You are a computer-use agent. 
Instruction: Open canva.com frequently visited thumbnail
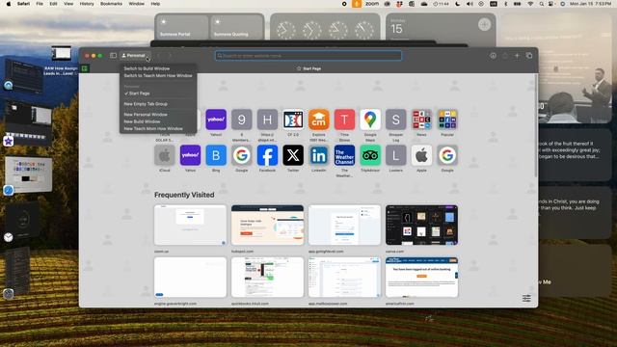click(421, 225)
